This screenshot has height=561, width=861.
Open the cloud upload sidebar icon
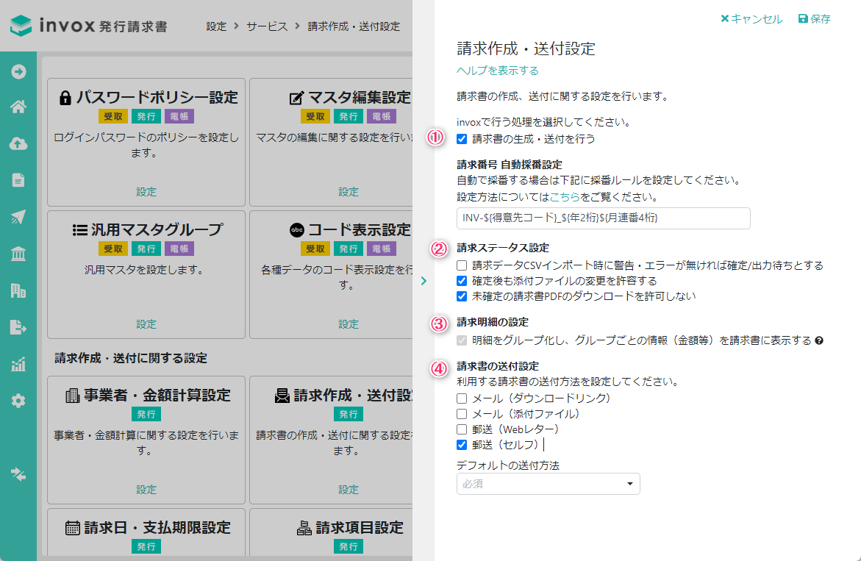pos(18,144)
